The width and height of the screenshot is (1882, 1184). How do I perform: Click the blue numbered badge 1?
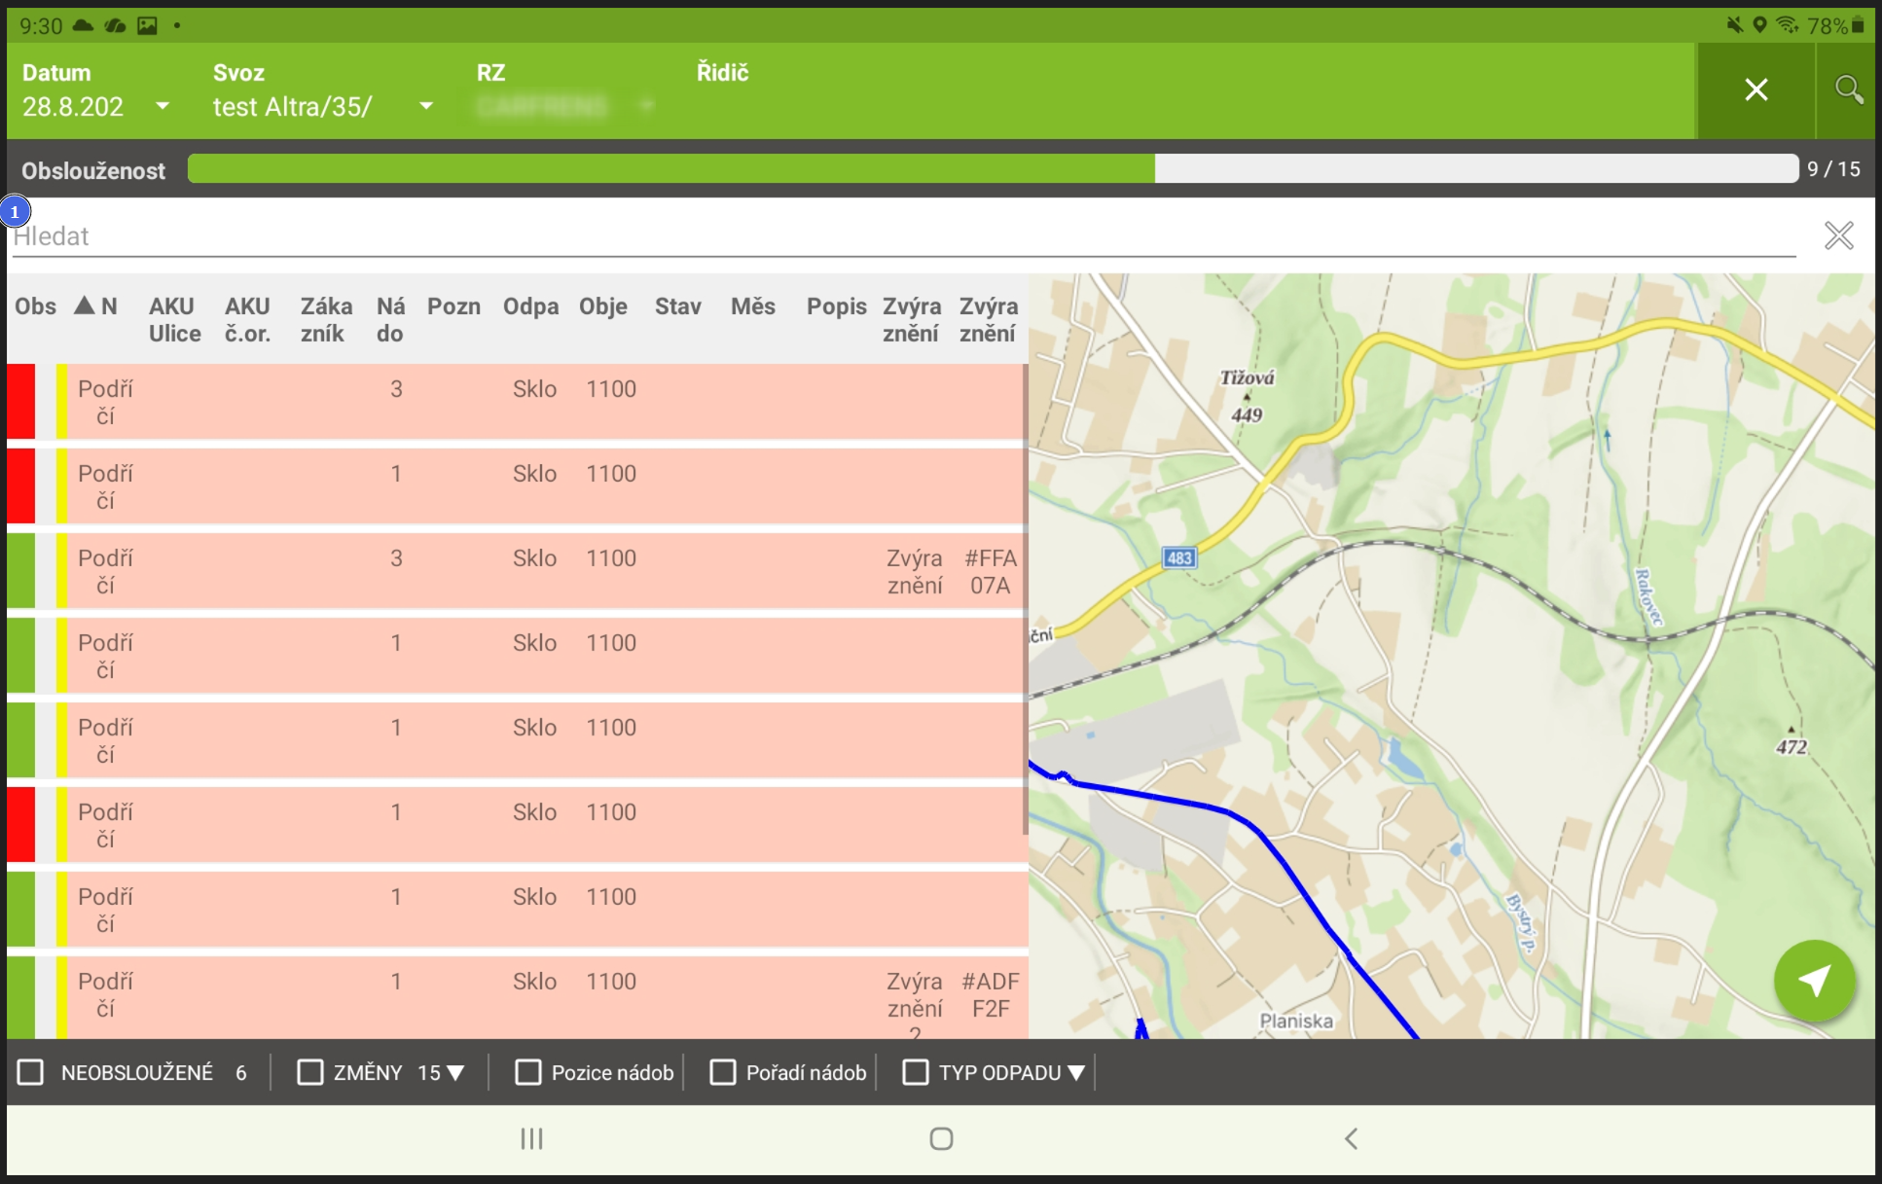tap(15, 211)
